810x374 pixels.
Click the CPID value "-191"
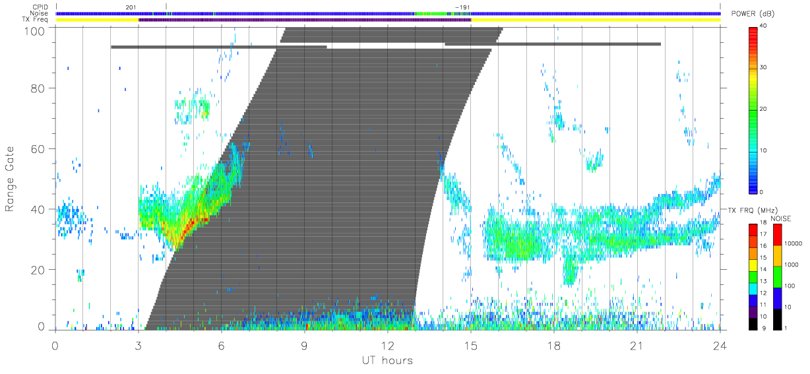(x=462, y=7)
